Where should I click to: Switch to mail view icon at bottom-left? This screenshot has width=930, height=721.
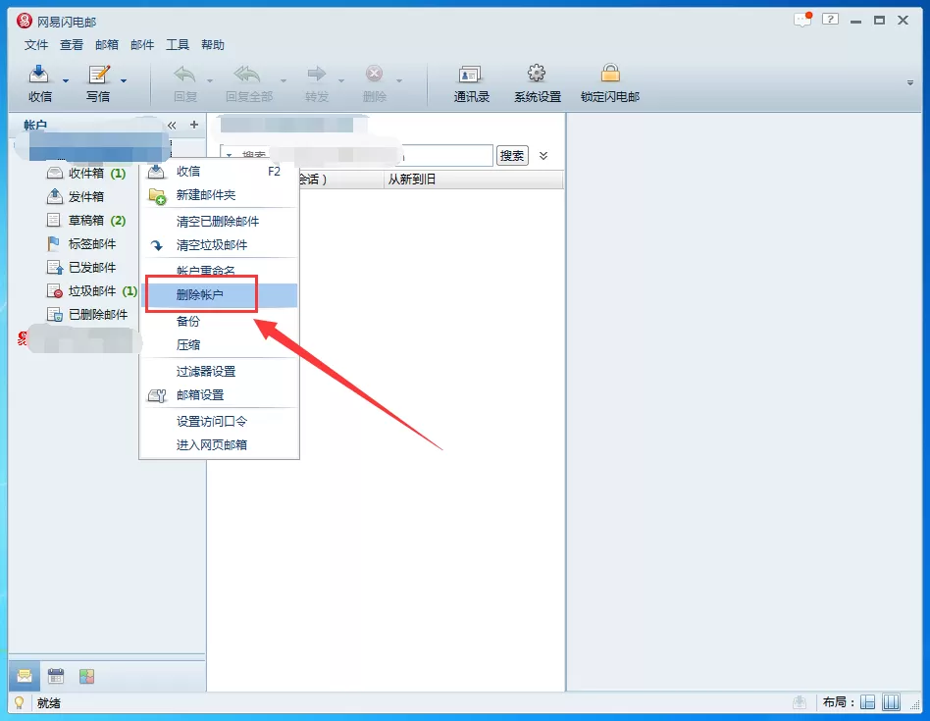click(x=25, y=676)
